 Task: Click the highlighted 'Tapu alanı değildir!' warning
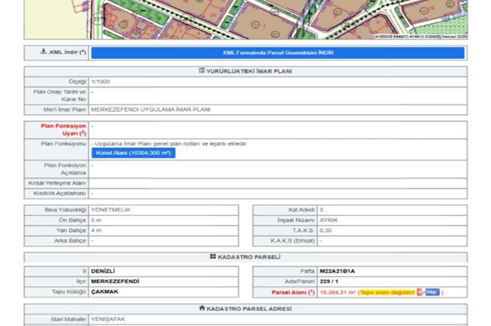coord(387,293)
